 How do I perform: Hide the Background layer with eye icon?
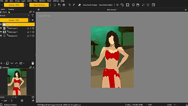pyautogui.click(x=1, y=36)
